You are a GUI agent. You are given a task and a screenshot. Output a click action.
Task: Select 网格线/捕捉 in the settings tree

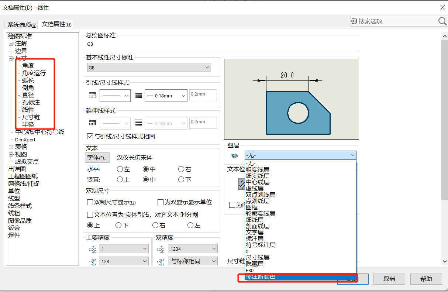pyautogui.click(x=24, y=184)
